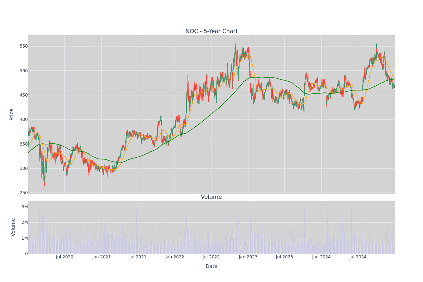Viewport: 423px width, 282px height.
Task: Select the 500 price tick label
Action: [24, 70]
